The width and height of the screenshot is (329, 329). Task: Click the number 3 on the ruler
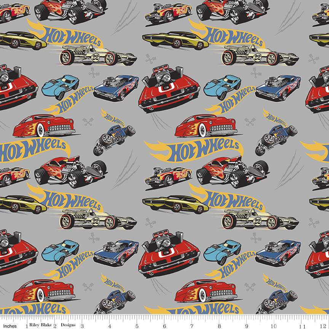point(81,326)
